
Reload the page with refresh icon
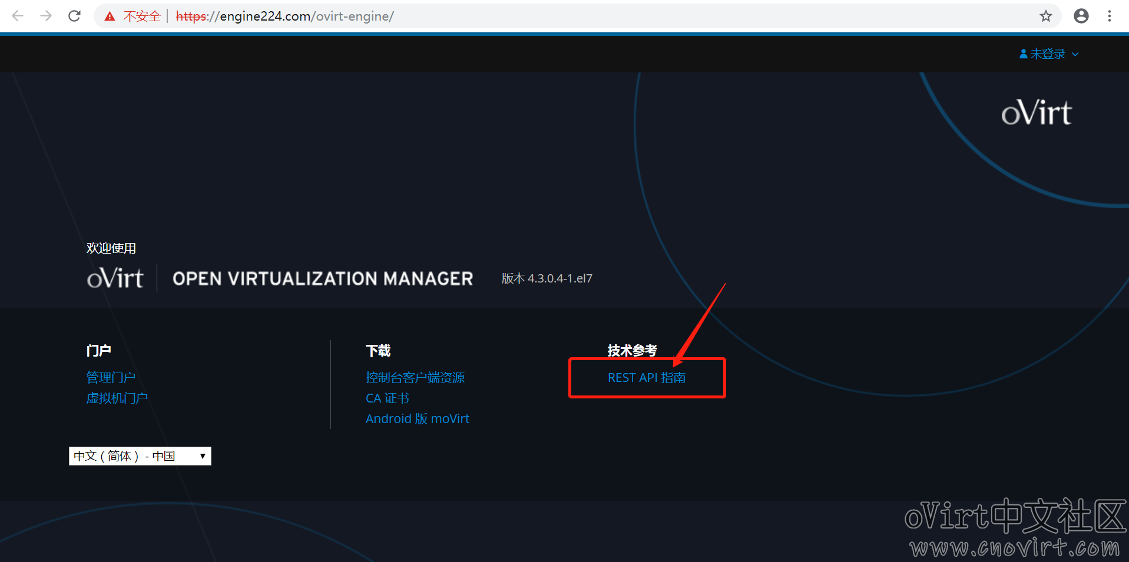(x=74, y=16)
